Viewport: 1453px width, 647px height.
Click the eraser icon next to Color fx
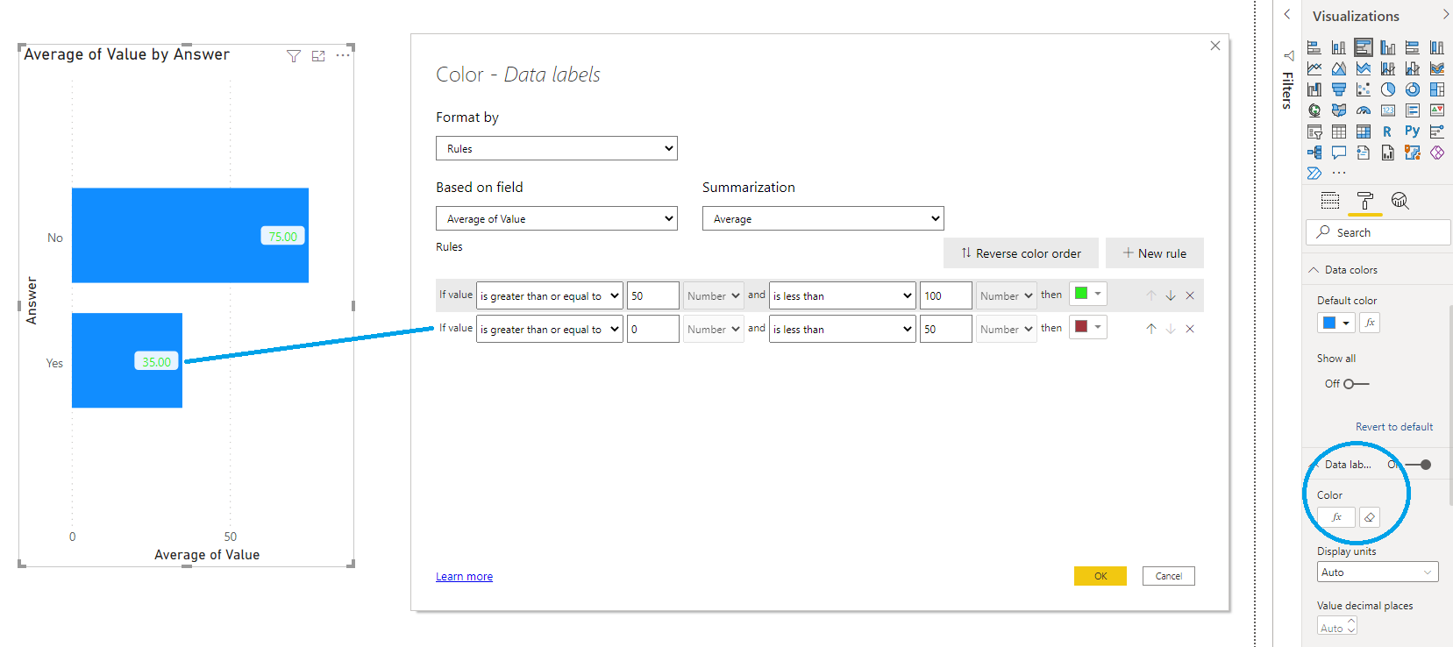(x=1370, y=517)
